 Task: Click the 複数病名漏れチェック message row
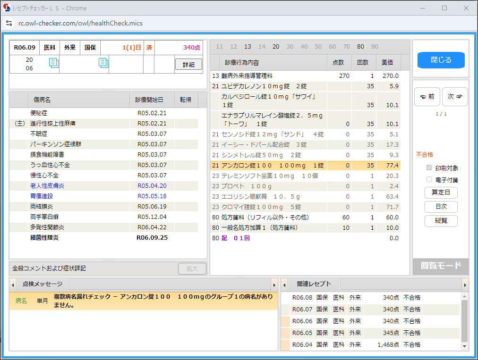[x=144, y=301]
